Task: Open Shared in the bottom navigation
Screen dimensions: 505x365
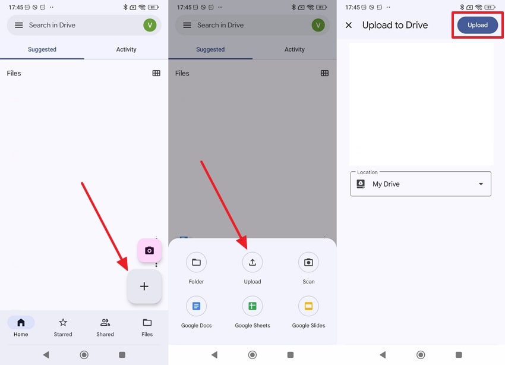Action: 105,326
